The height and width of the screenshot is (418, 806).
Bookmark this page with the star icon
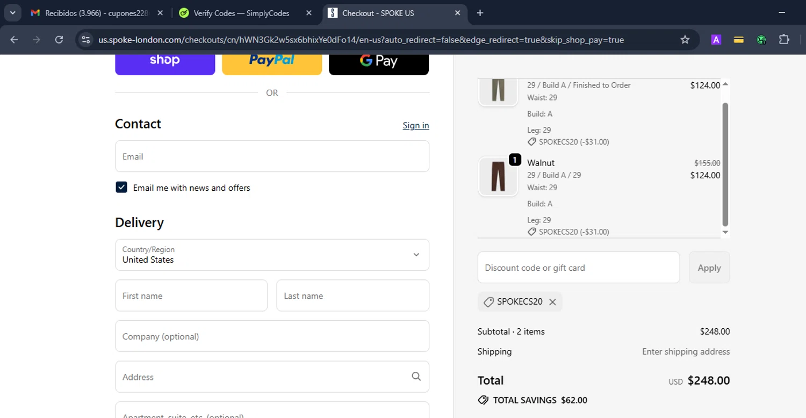coord(685,40)
